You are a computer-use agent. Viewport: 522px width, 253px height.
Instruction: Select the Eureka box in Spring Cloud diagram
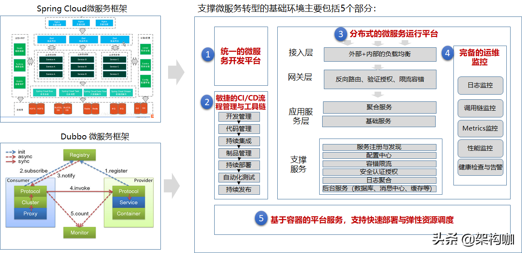pos(145,65)
